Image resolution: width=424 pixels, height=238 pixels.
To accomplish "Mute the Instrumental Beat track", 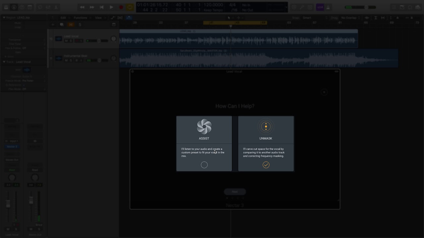I will click(66, 60).
